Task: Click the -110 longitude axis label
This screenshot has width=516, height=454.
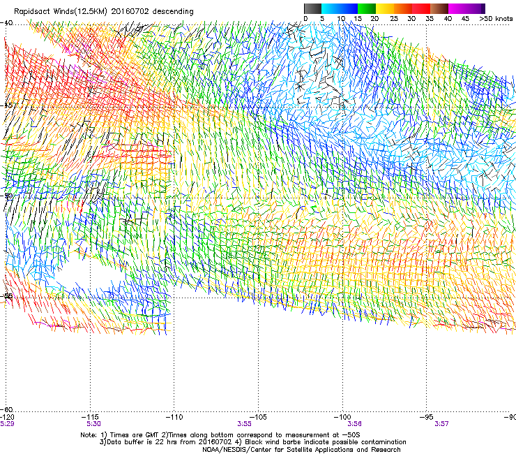Action: pos(174,418)
